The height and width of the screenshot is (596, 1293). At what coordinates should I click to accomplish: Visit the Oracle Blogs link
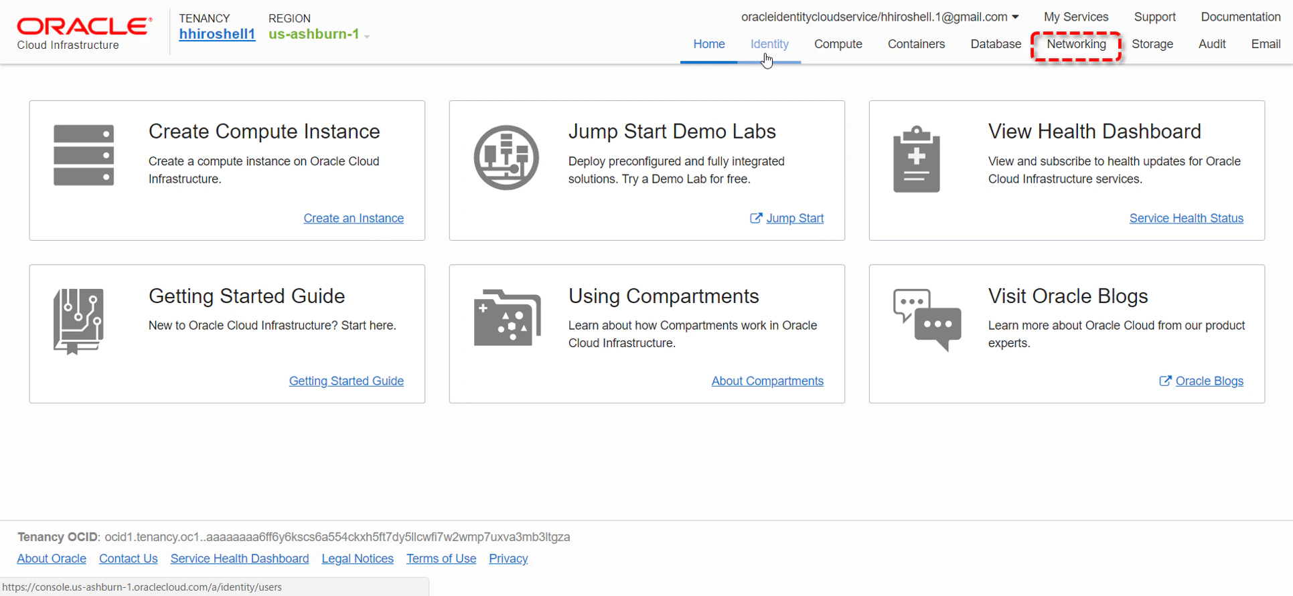(x=1209, y=381)
